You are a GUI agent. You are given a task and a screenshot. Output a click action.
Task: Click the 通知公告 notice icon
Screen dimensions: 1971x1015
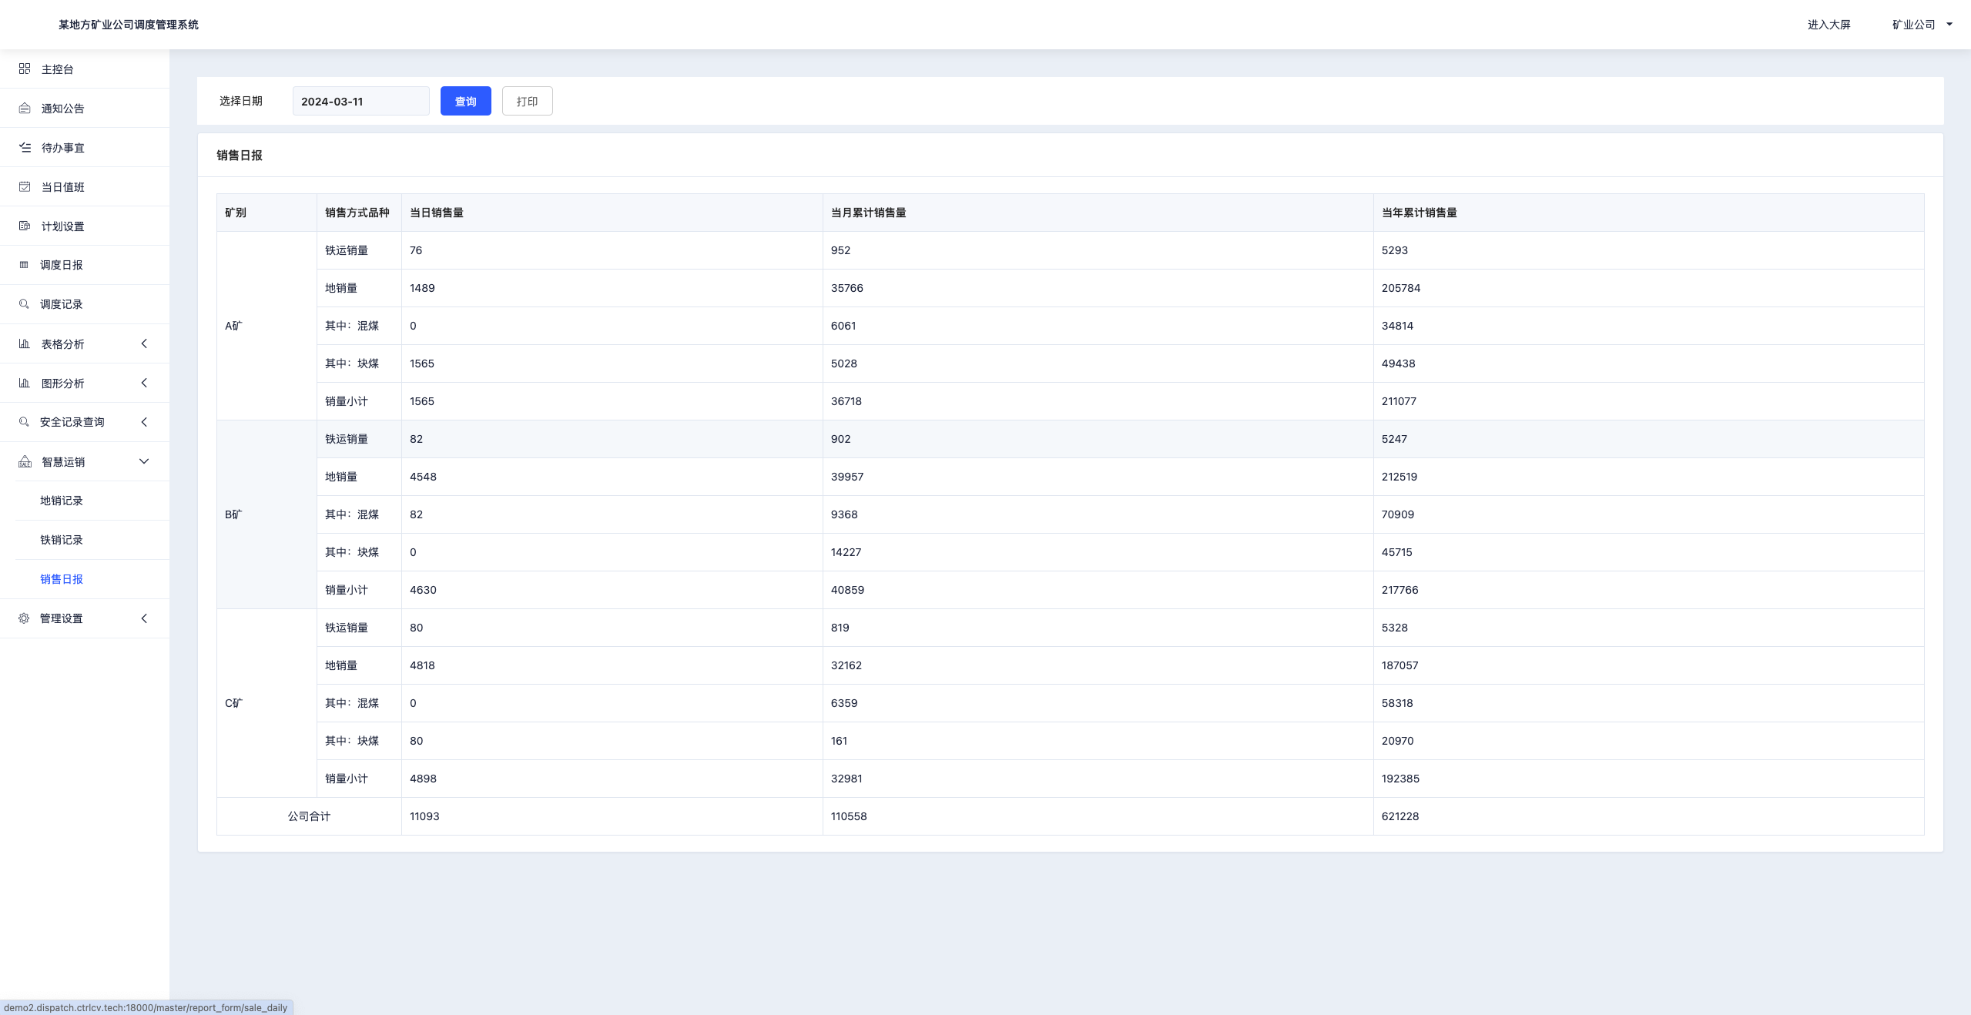[x=25, y=108]
